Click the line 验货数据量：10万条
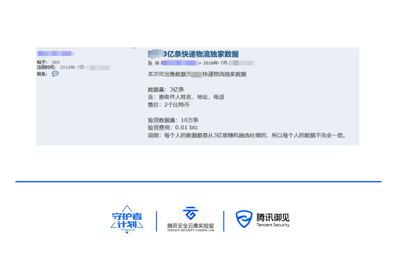 tap(173, 120)
